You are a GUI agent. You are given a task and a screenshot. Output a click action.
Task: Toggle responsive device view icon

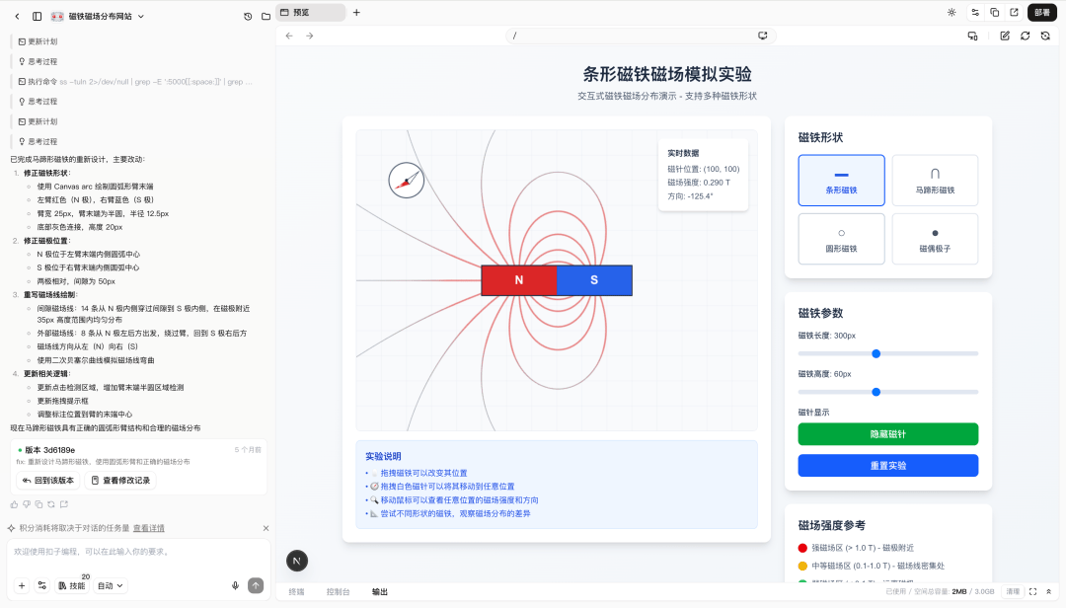pyautogui.click(x=973, y=36)
